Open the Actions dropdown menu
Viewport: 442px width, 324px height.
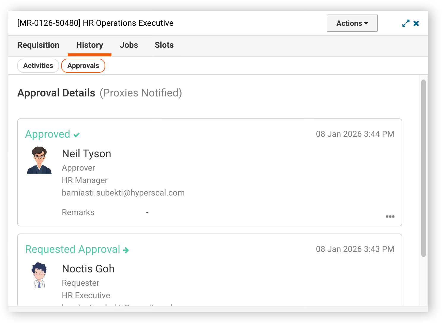pyautogui.click(x=352, y=23)
